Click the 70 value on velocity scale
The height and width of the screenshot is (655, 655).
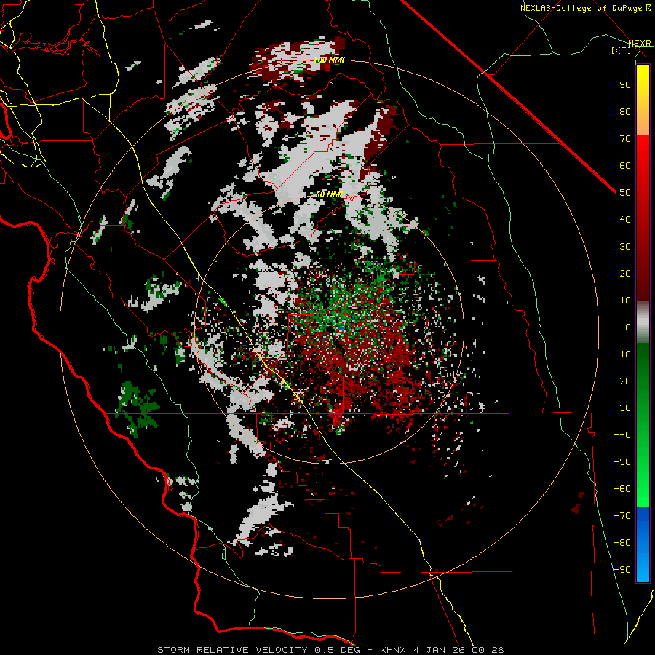[625, 139]
